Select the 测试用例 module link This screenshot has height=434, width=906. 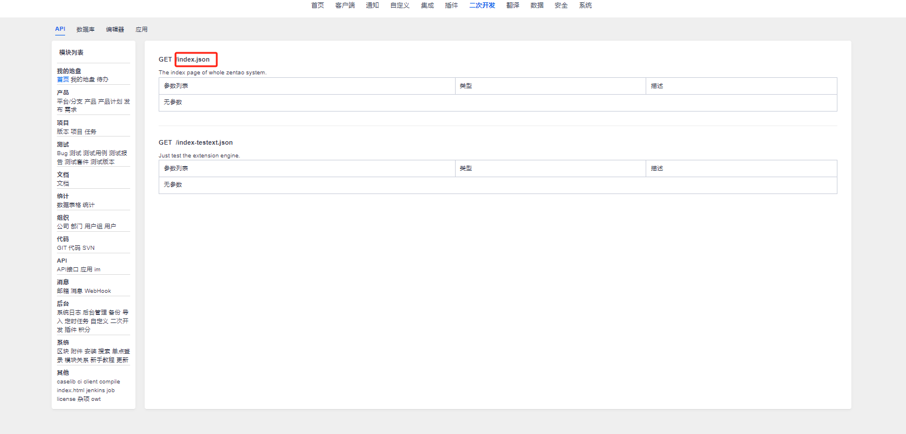point(95,153)
